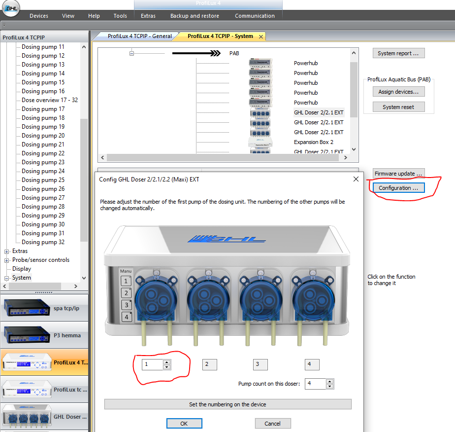This screenshot has height=432, width=455.
Task: Expand Probe/sensor controls tree node
Action: [x=7, y=260]
